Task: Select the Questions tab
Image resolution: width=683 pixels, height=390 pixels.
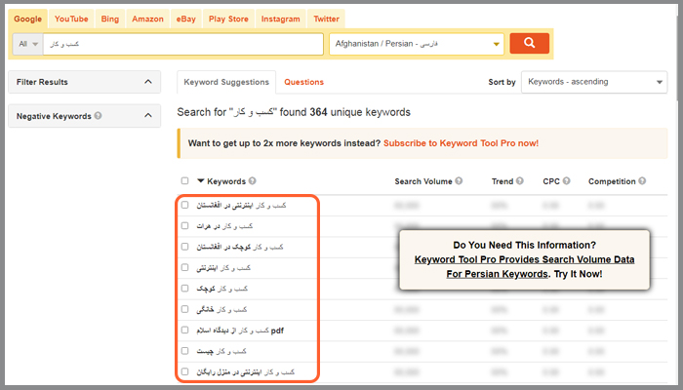Action: [304, 82]
